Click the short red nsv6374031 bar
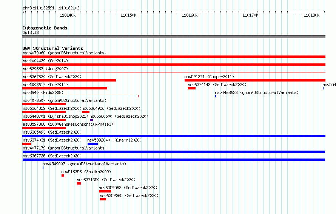 pyautogui.click(x=26, y=144)
